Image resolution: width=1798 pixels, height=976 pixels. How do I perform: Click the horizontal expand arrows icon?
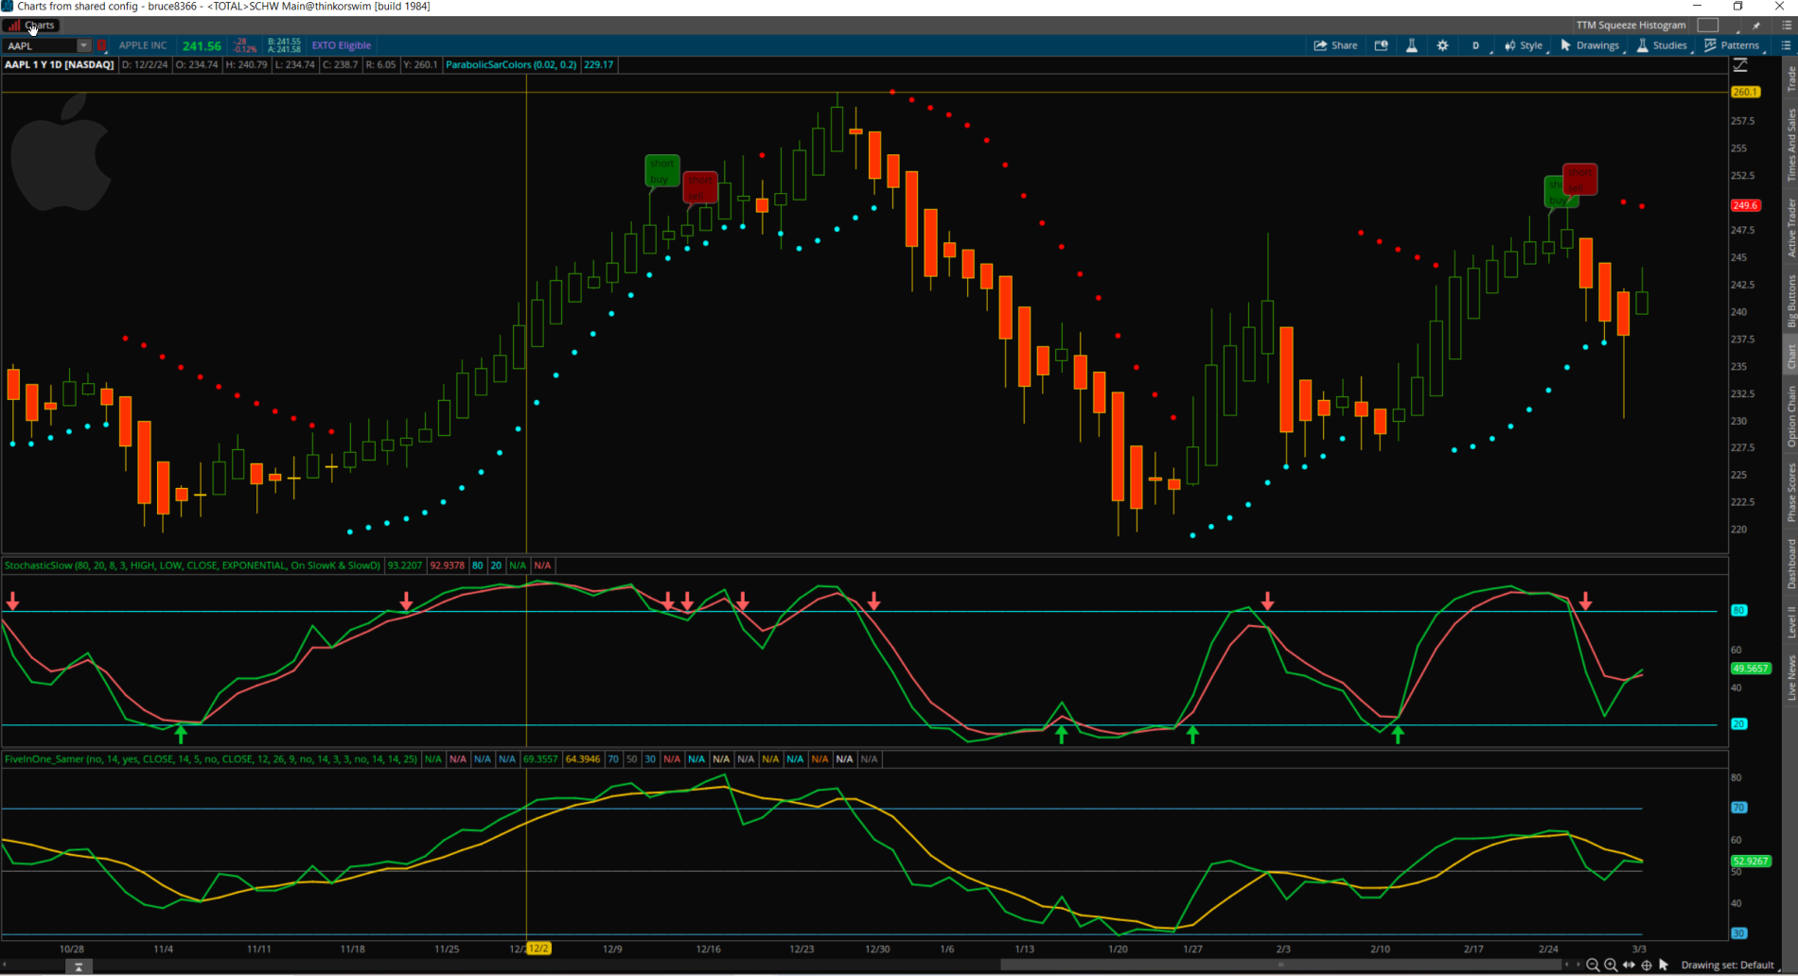1629,965
